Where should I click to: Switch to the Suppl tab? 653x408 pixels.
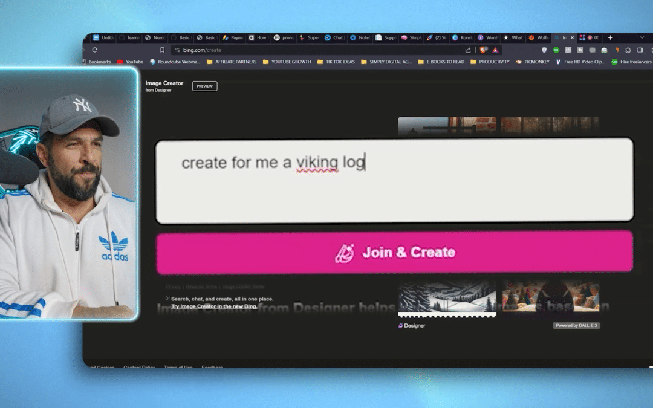[386, 37]
